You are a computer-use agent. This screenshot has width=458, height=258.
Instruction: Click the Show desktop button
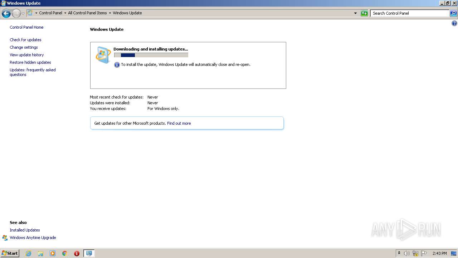pyautogui.click(x=454, y=253)
